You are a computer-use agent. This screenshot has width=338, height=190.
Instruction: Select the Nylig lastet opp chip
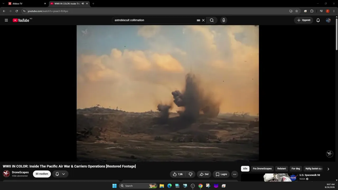click(314, 169)
